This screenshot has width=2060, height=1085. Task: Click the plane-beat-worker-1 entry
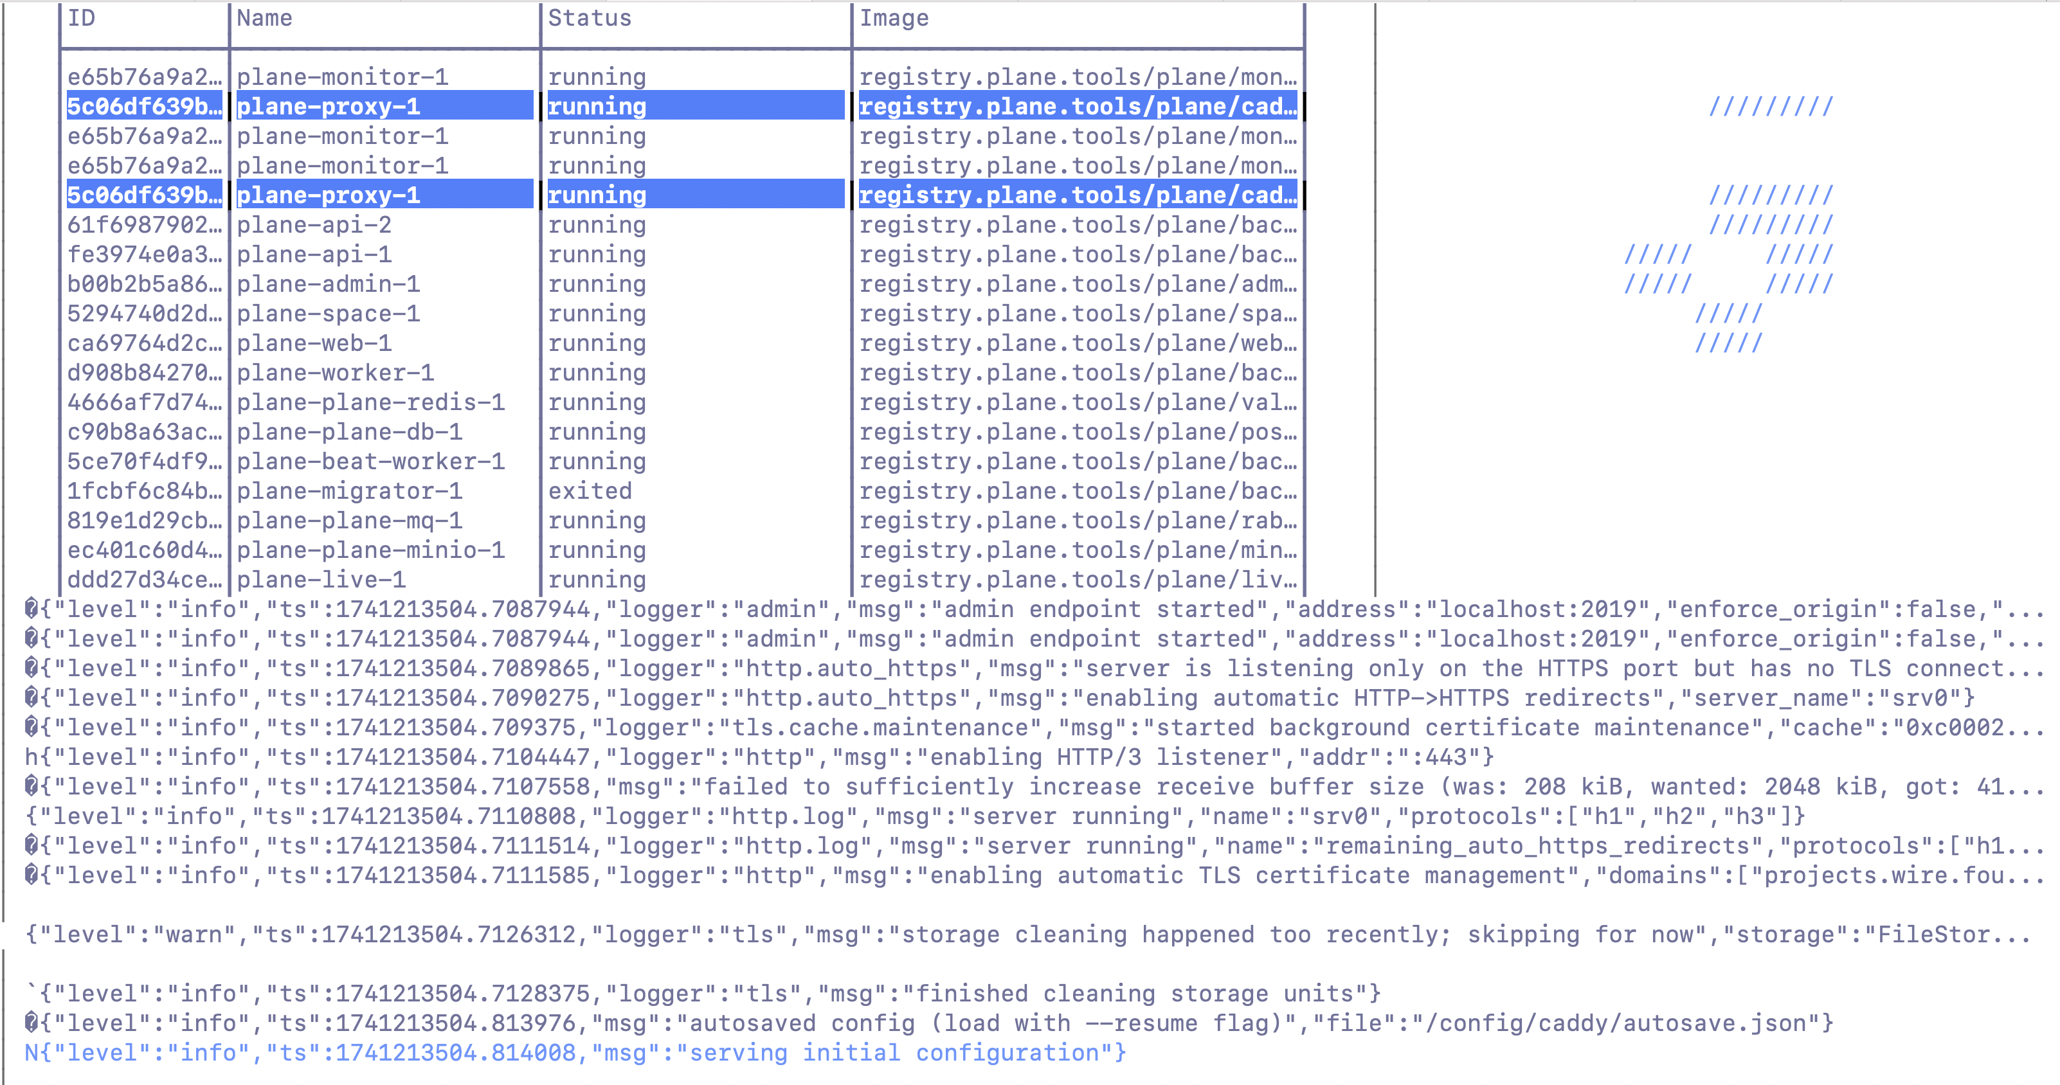point(370,462)
